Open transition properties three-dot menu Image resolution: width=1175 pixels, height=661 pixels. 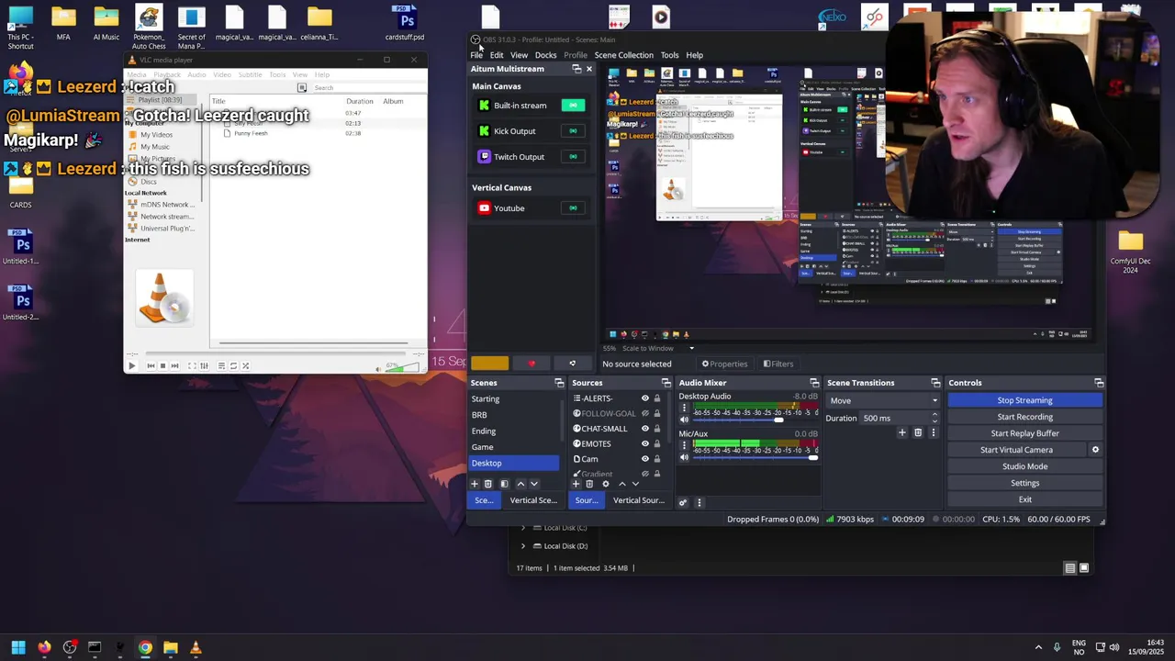pyautogui.click(x=933, y=432)
